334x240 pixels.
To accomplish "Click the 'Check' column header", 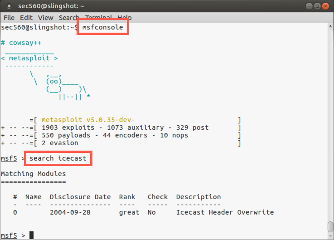I will tap(158, 197).
